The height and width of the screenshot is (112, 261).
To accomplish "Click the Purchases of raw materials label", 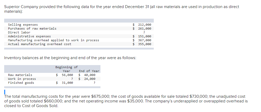I will pos(32,29).
